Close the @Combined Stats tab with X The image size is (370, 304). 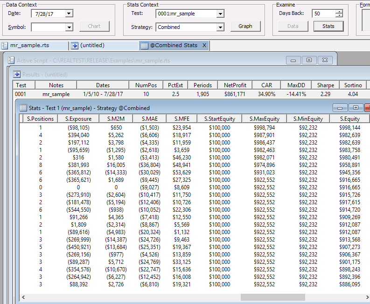click(204, 46)
